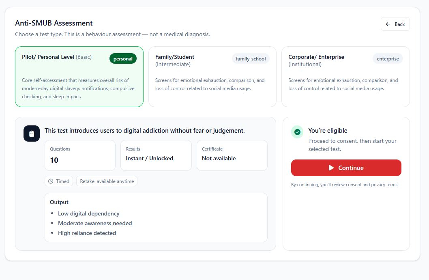Click the Low digital dependency item

(89, 213)
